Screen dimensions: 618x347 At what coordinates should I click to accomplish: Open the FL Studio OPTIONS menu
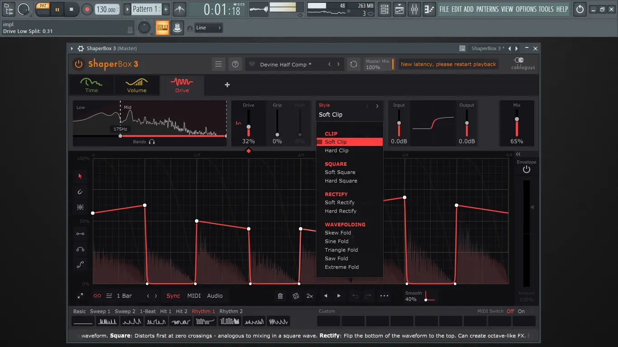point(525,9)
